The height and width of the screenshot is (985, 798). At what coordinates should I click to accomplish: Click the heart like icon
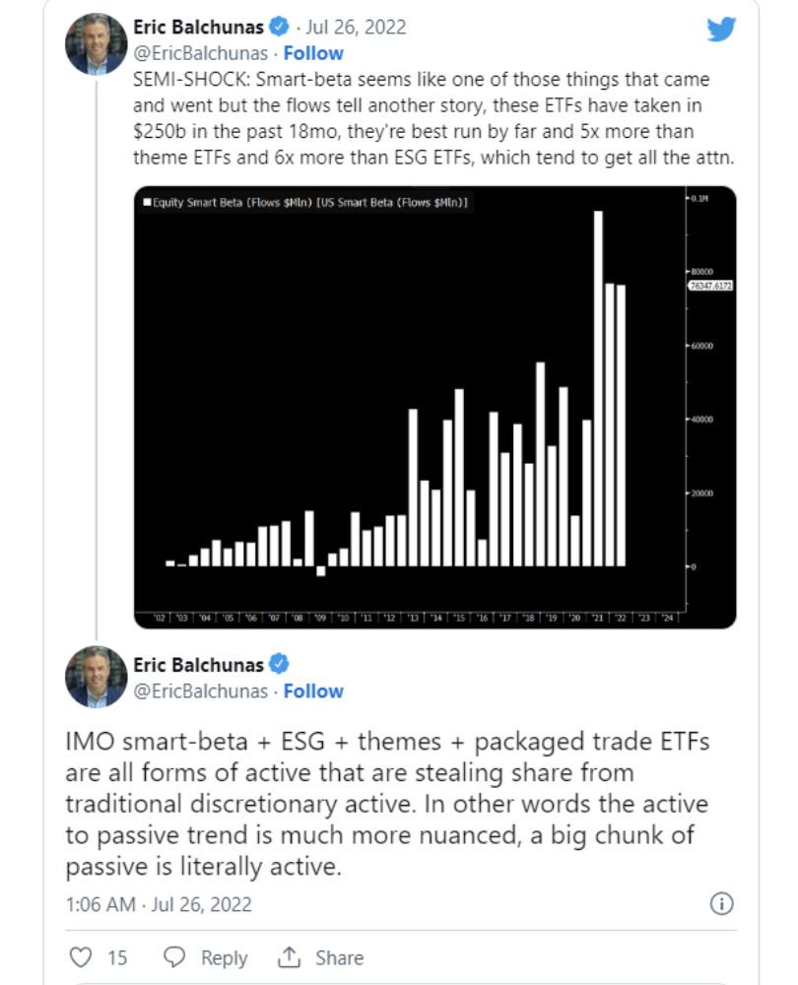81,957
